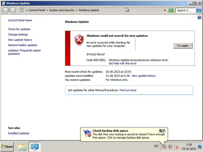
Task: Open Change settings link
Action: pyautogui.click(x=18, y=34)
